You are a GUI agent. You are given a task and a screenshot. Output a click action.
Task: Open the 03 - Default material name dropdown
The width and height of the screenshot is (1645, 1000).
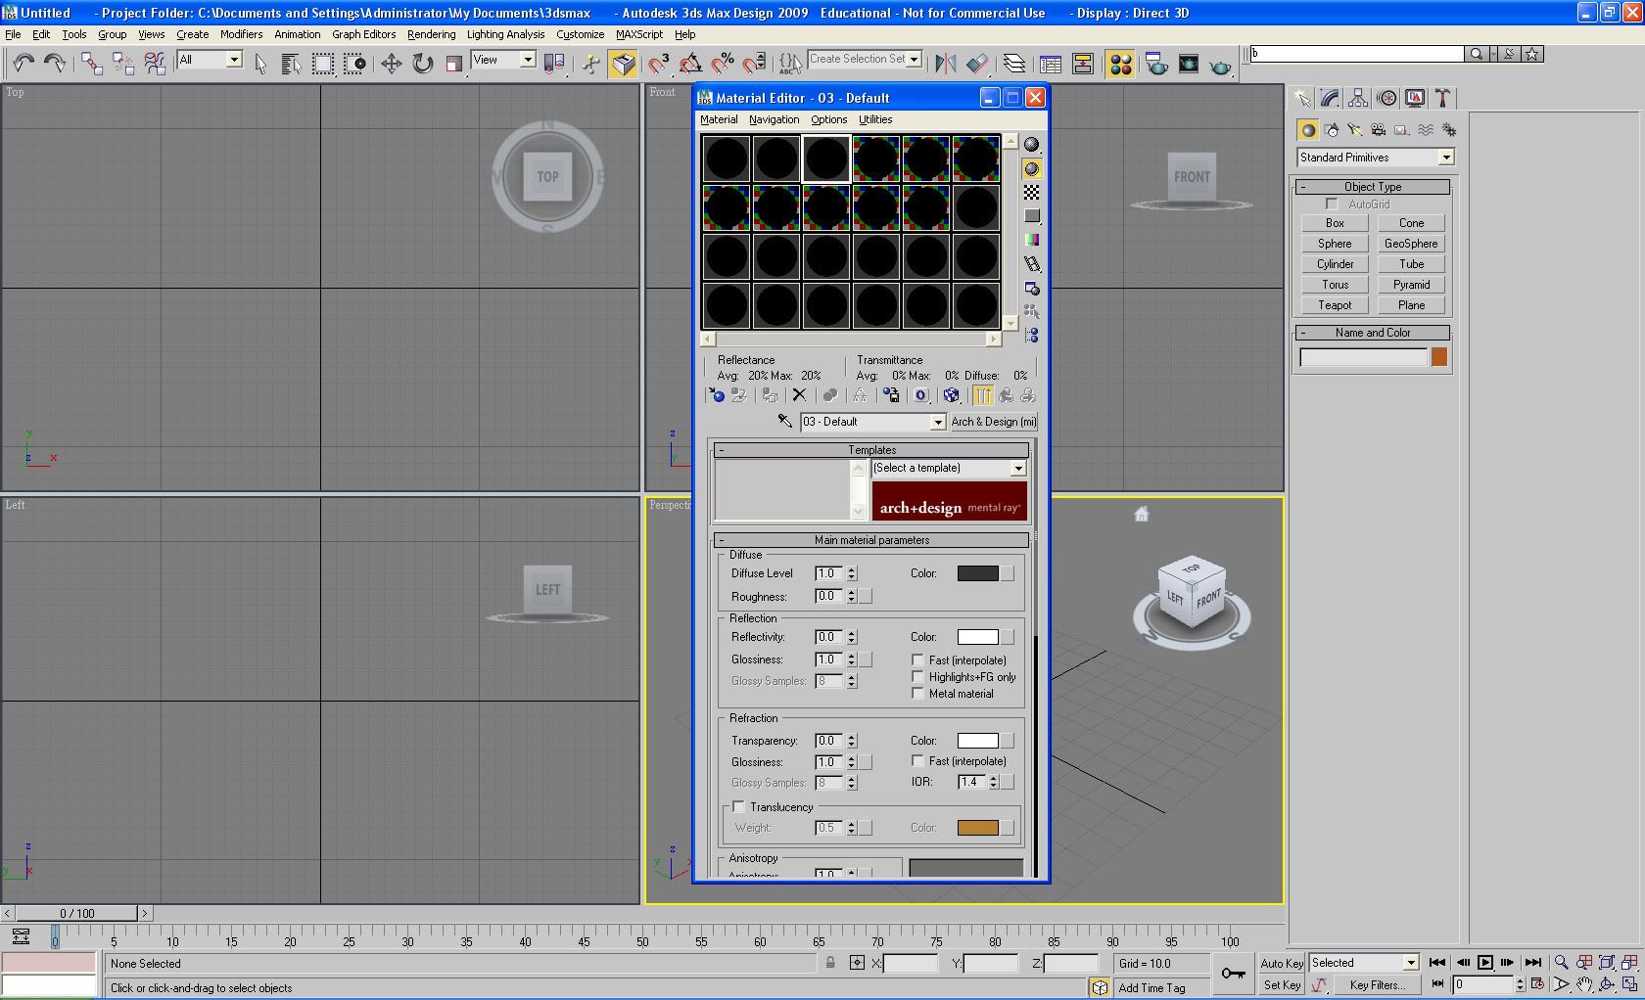937,422
